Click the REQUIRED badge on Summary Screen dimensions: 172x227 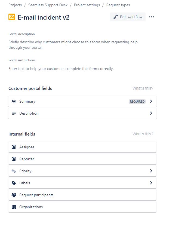click(137, 101)
